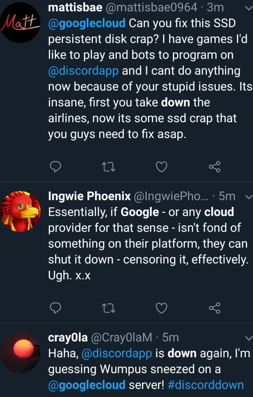View mattisbae's Matt profile picture
This screenshot has width=253, height=397.
[x=20, y=22]
